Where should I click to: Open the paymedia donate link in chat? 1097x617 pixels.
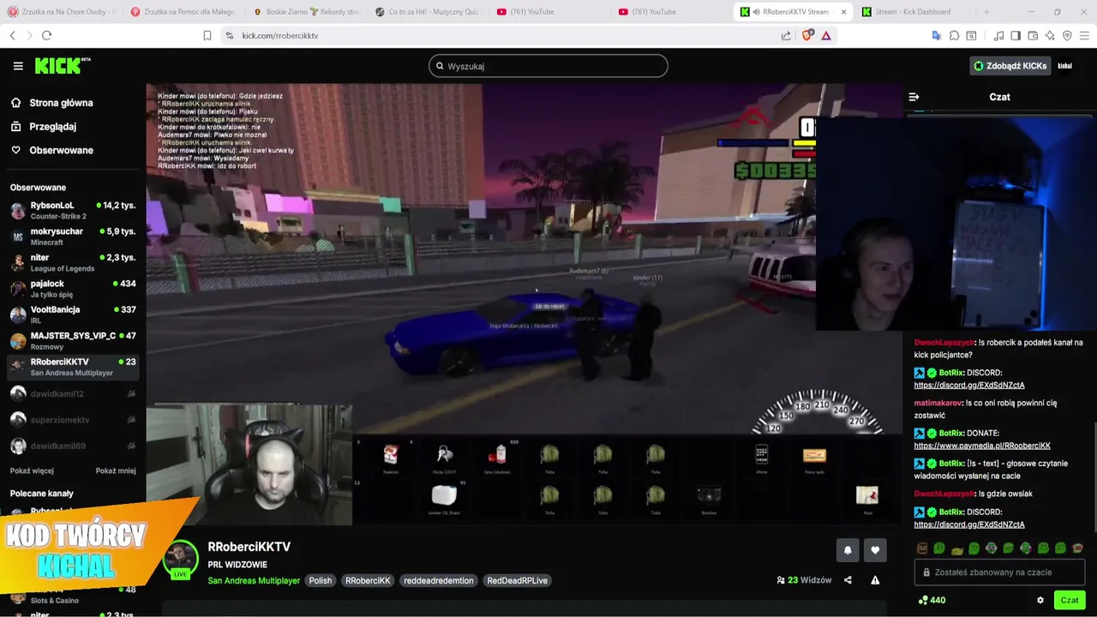tap(982, 446)
